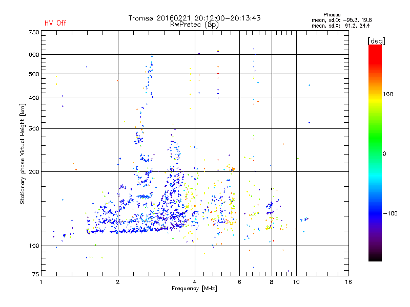Click the 6 MHz x-axis tick label

click(239, 282)
